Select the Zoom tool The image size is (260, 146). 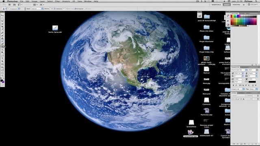(2, 76)
